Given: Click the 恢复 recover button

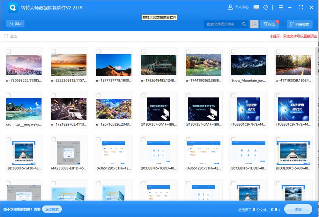Looking at the screenshot, I should tap(298, 209).
